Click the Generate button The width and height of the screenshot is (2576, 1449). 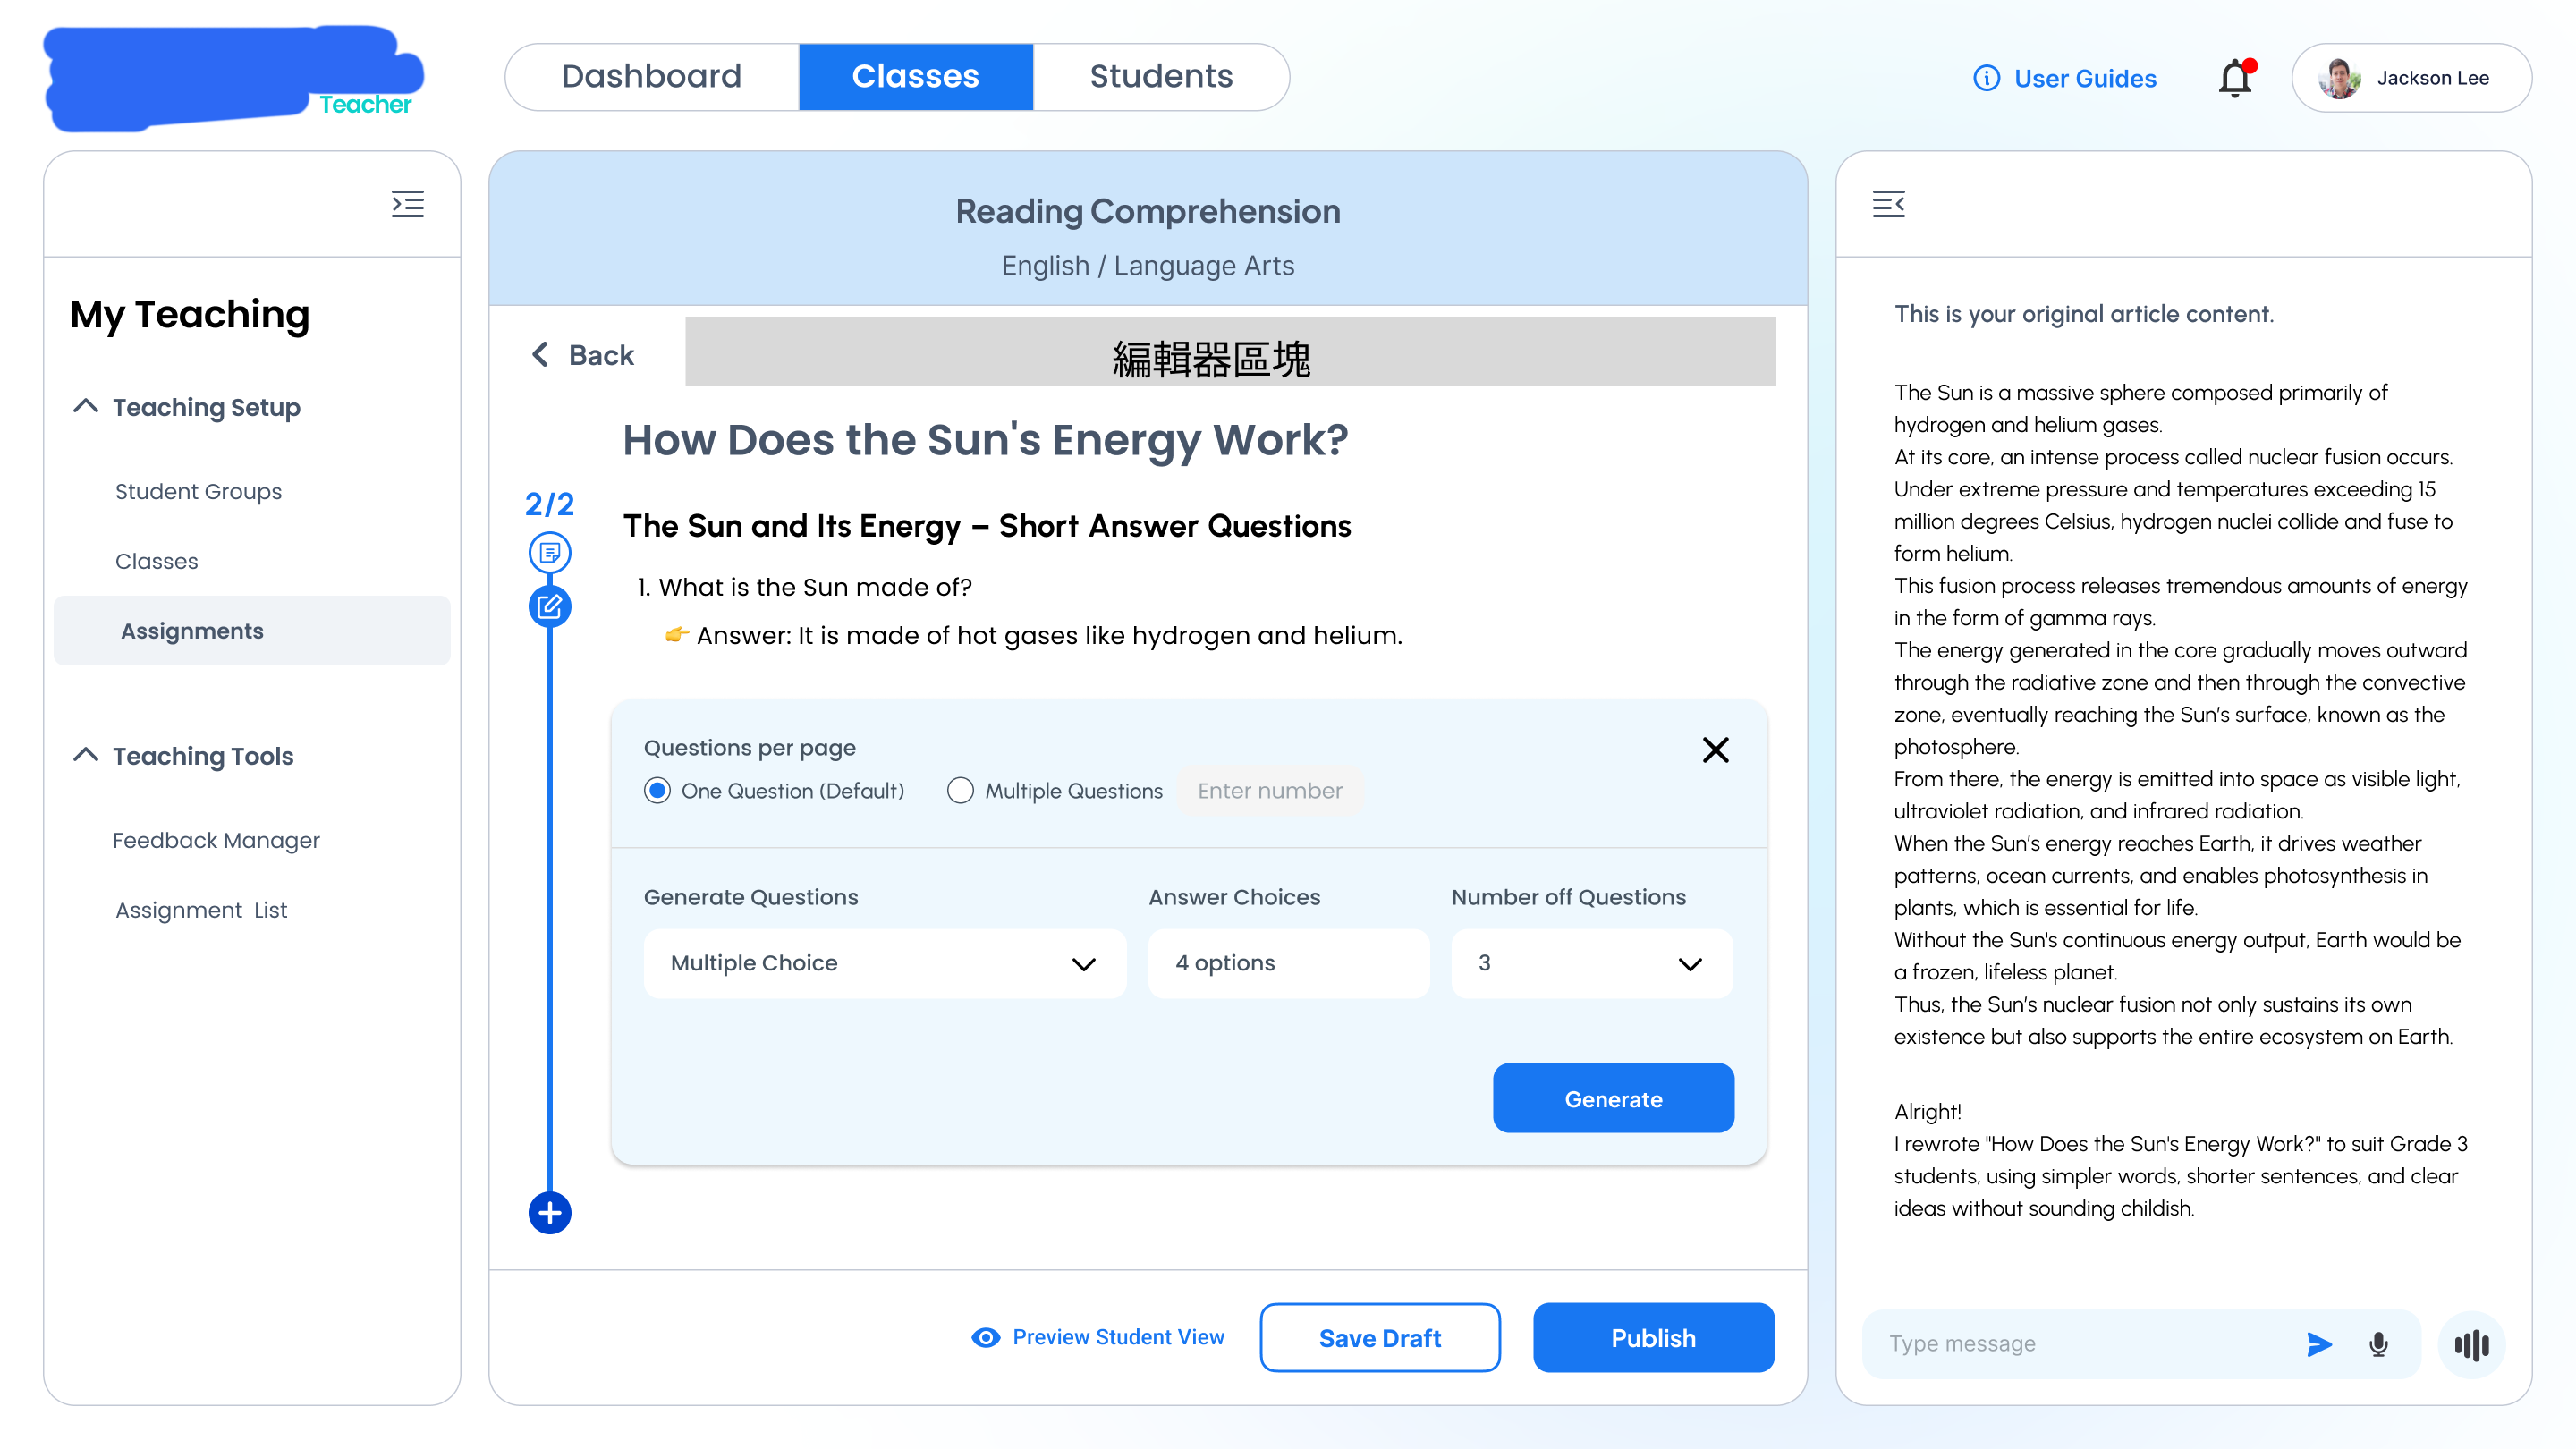tap(1613, 1098)
